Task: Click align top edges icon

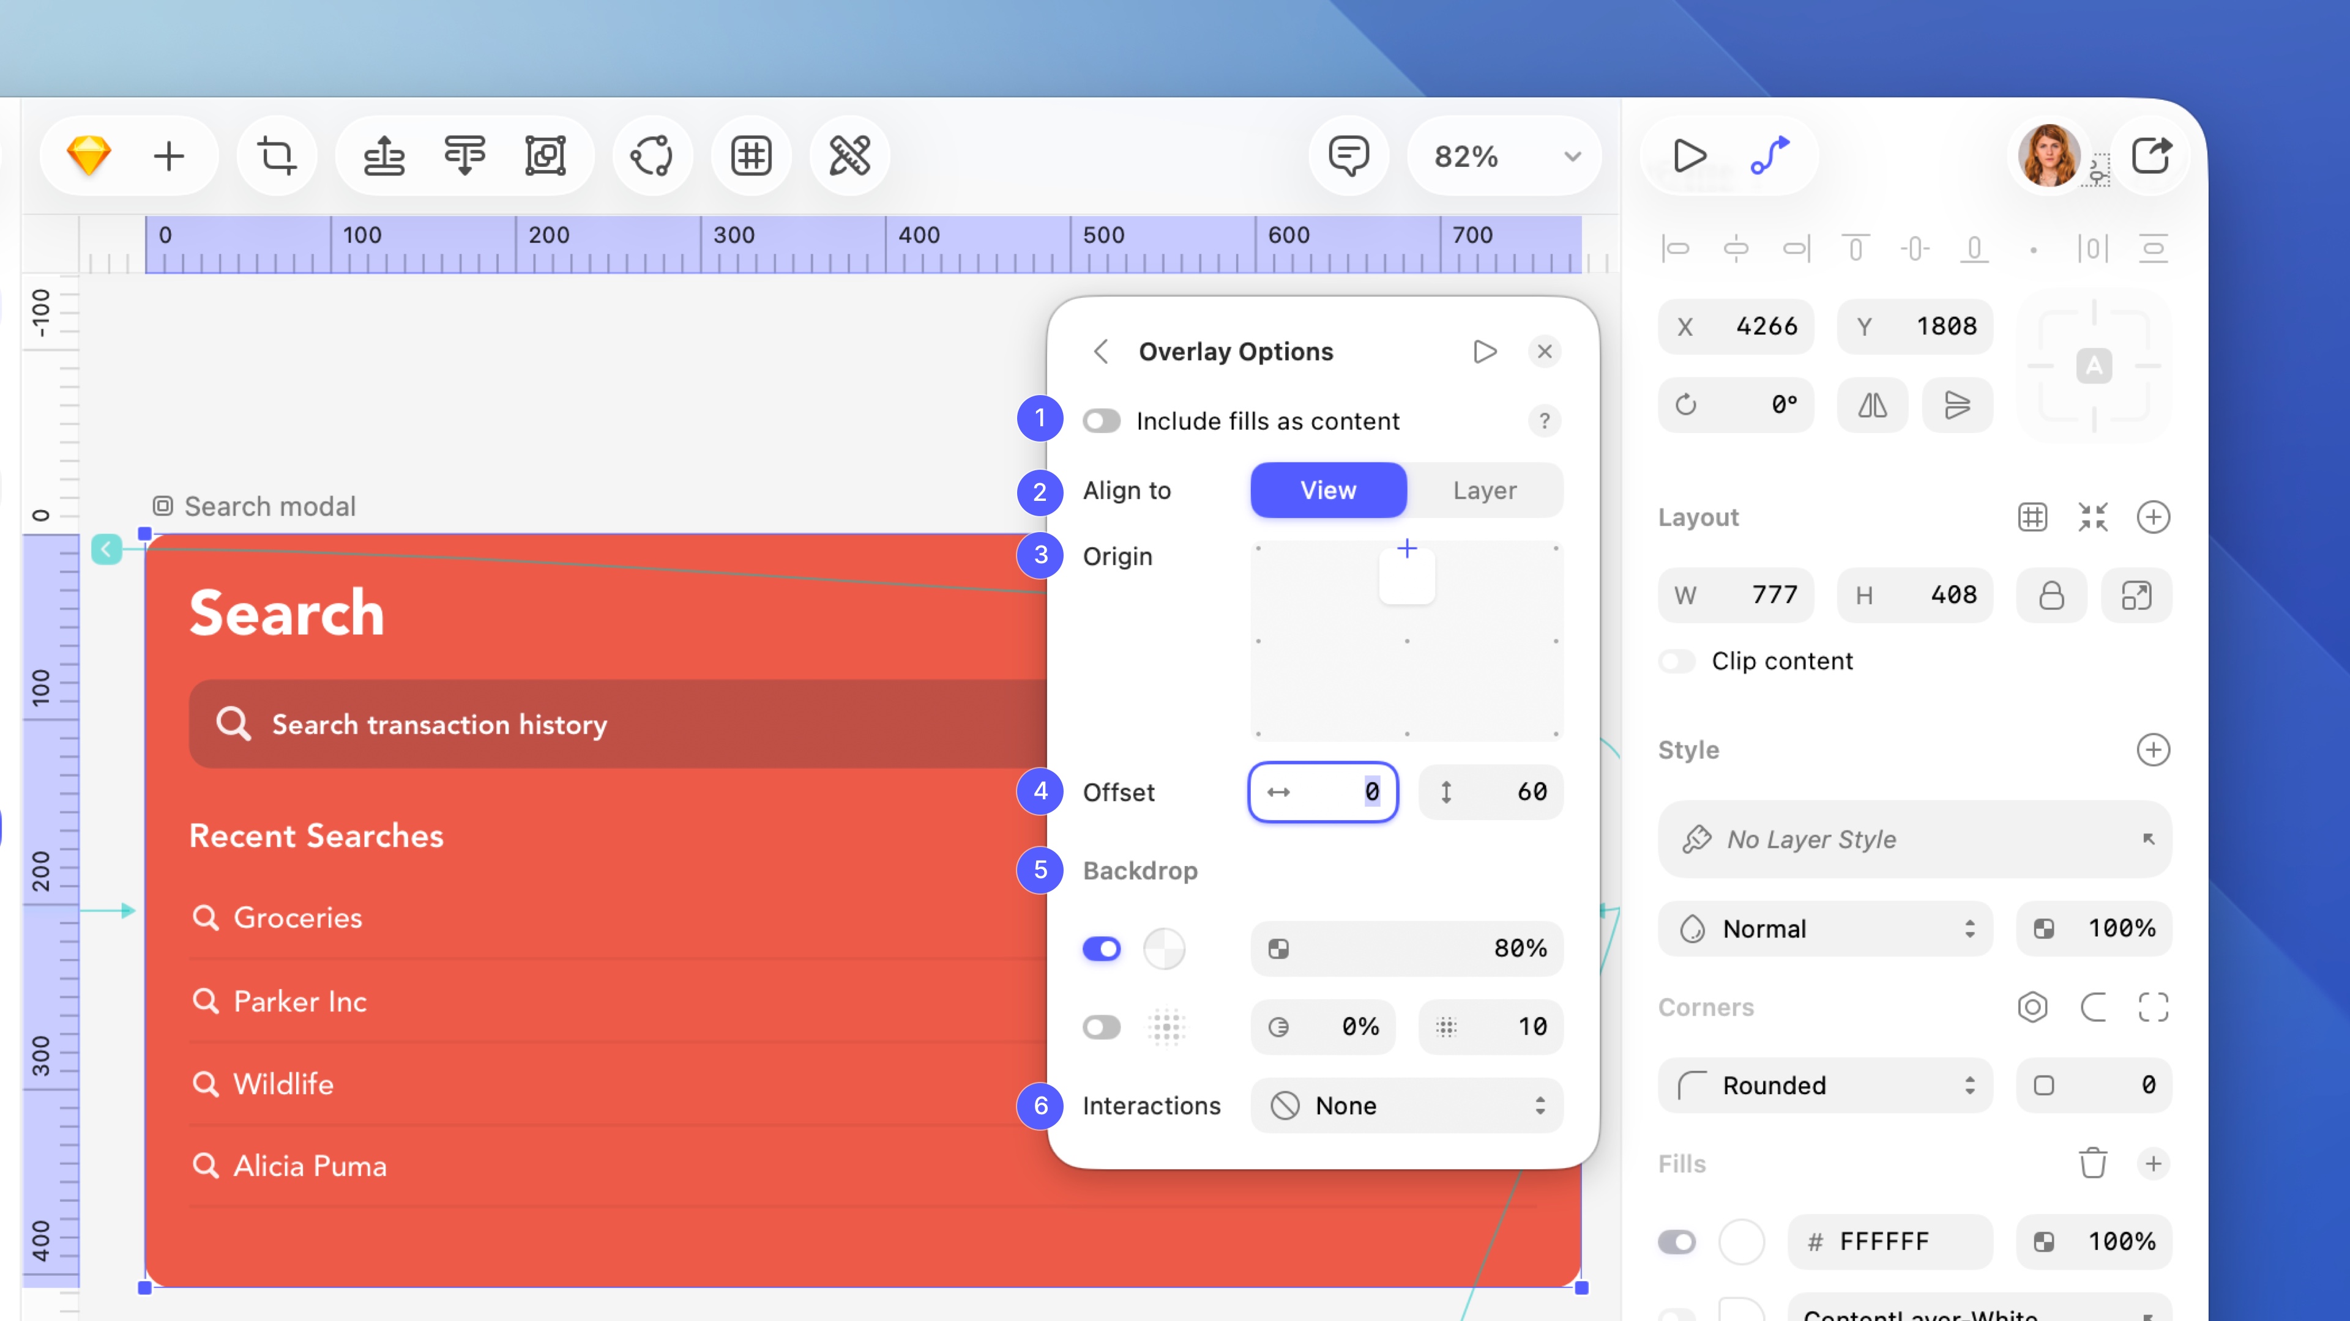Action: [x=1856, y=248]
